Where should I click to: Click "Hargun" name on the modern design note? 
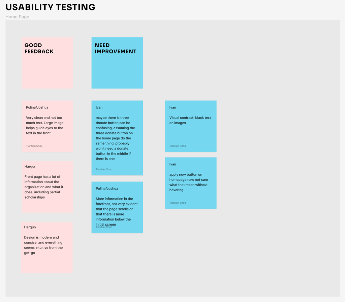30,227
